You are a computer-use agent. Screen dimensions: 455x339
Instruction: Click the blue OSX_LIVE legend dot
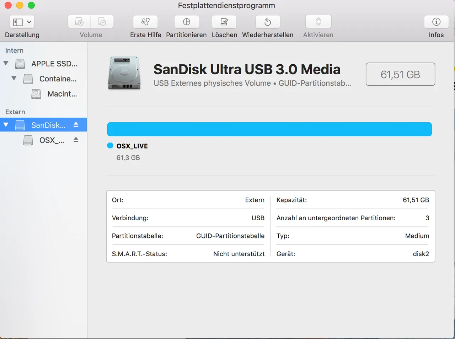(x=110, y=145)
